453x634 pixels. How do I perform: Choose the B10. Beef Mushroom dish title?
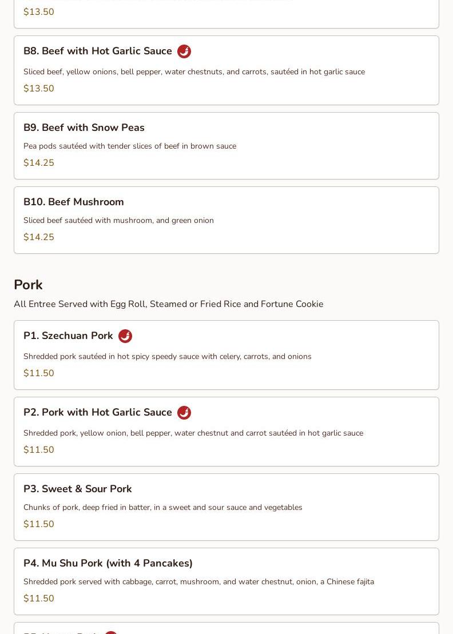74,202
